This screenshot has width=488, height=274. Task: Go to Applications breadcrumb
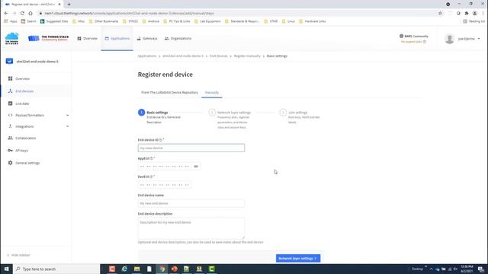click(147, 56)
